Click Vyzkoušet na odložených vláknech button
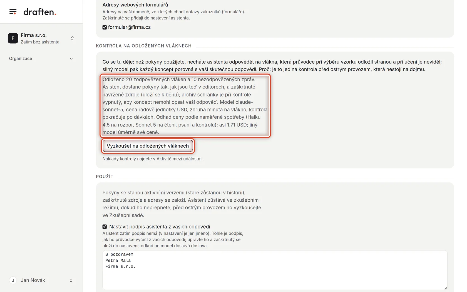Image resolution: width=467 pixels, height=292 pixels. [x=148, y=146]
